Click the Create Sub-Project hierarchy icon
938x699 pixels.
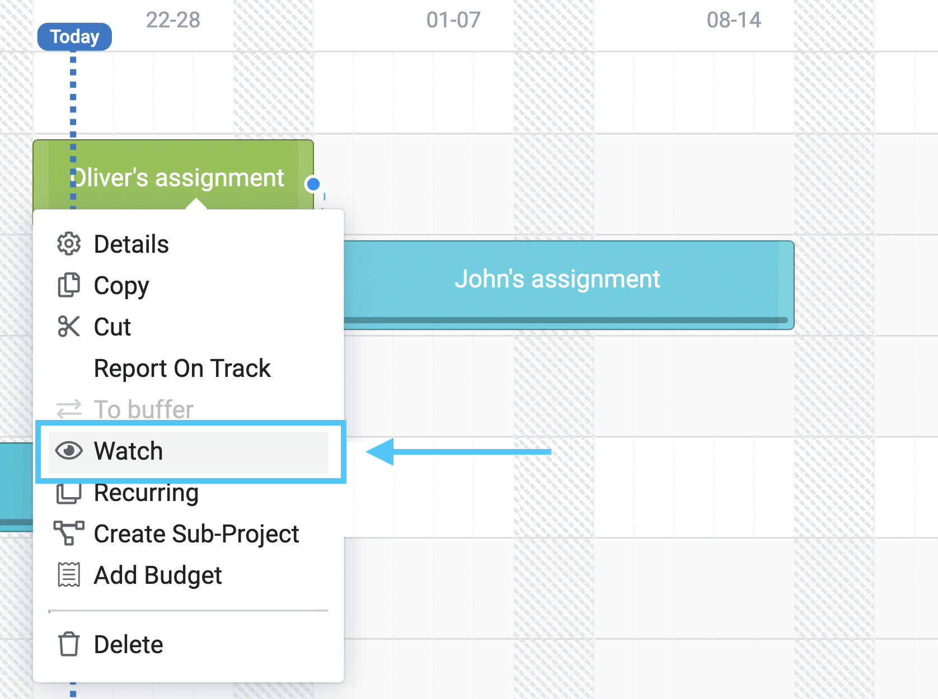pos(69,533)
